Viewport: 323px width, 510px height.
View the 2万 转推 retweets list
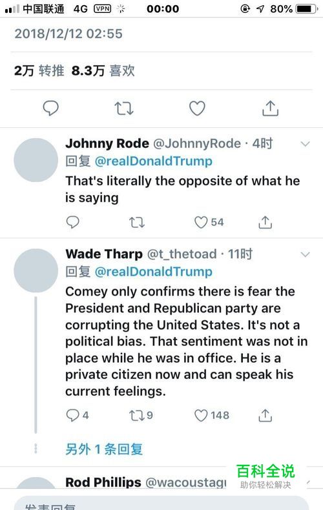click(39, 70)
